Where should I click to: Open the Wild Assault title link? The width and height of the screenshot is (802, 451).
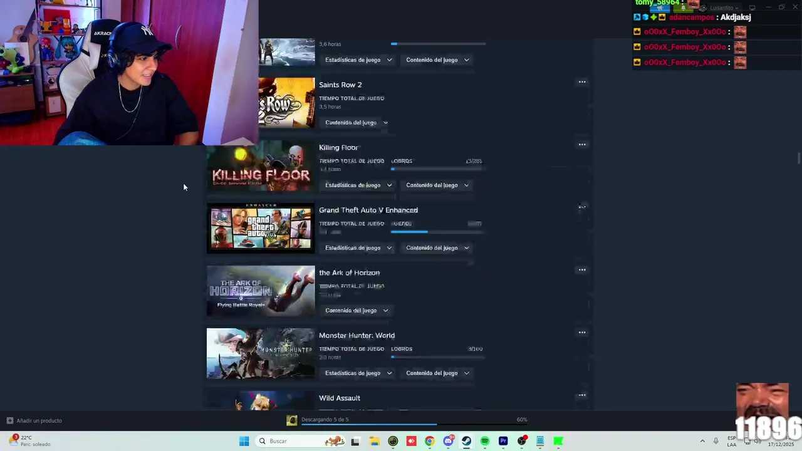pos(340,398)
